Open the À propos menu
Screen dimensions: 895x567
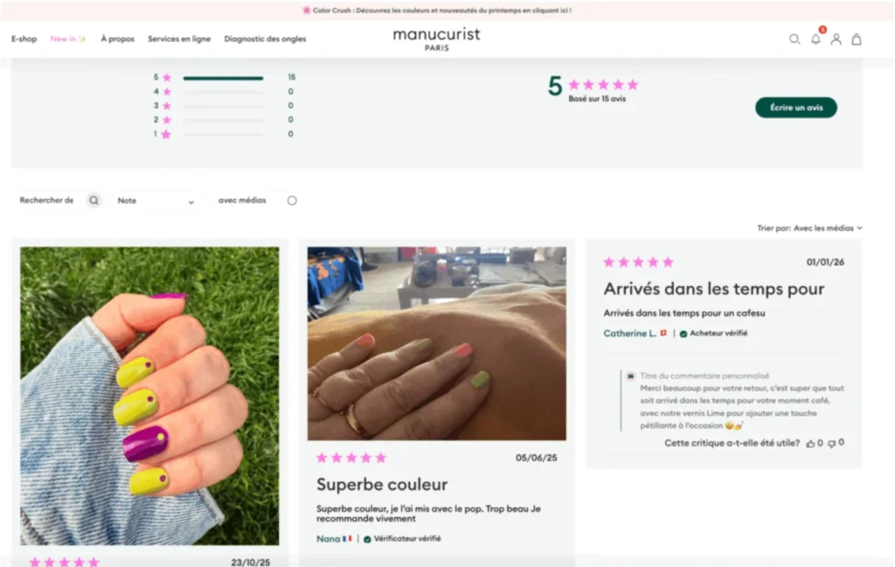[118, 38]
